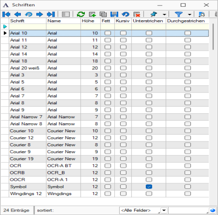218x215 pixels.
Task: Click the blue circular-arrow icon between the navigation arrows
Action: 29,14
